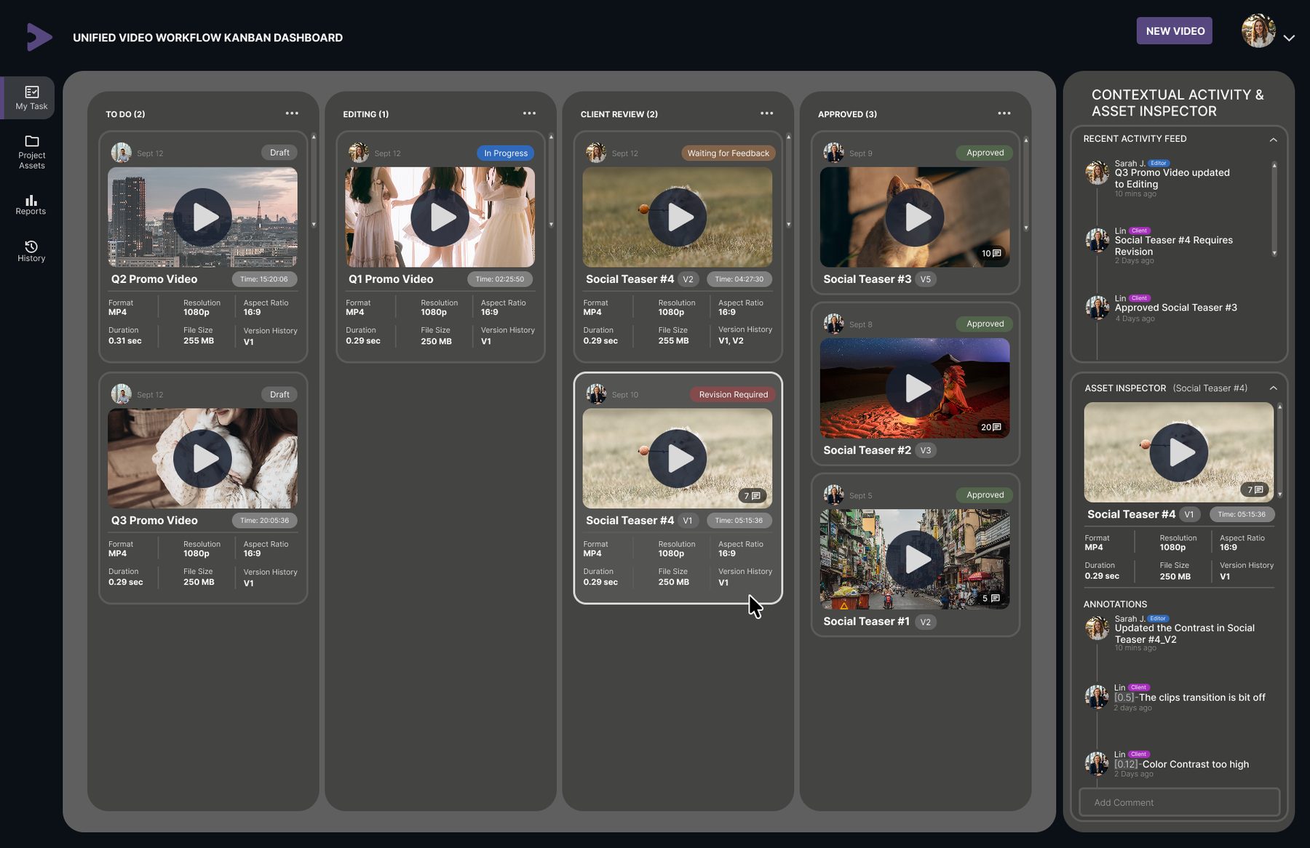Screen dimensions: 1310x848
Task: Play Social Teaser #1 video
Action: pyautogui.click(x=915, y=560)
